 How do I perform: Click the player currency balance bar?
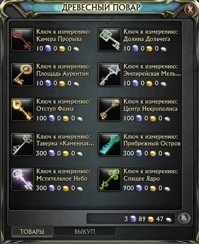click(131, 218)
